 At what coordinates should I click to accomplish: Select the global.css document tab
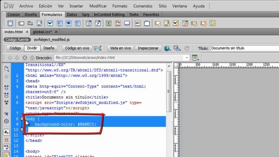[42, 32]
